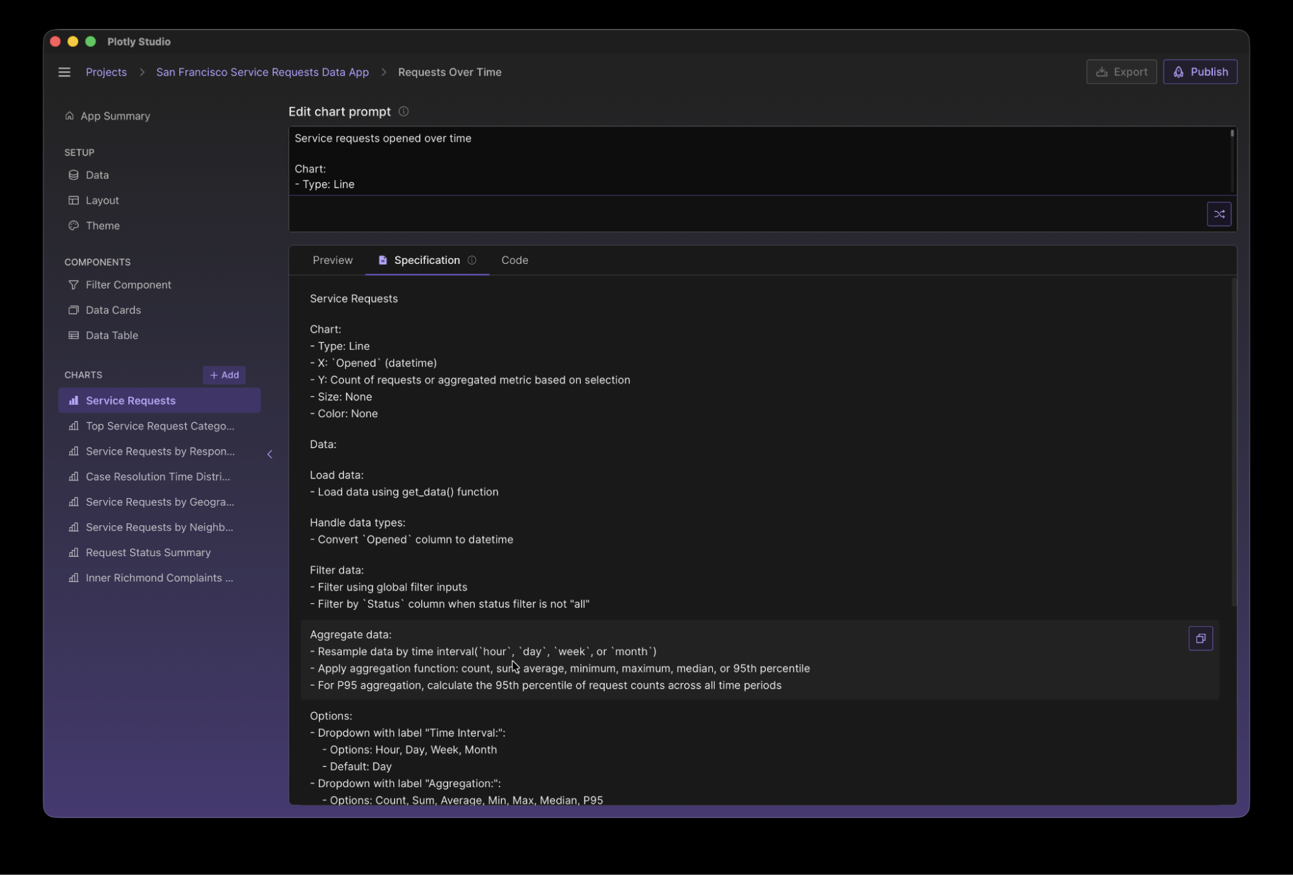
Task: Click the hamburger menu icon
Action: click(x=64, y=72)
